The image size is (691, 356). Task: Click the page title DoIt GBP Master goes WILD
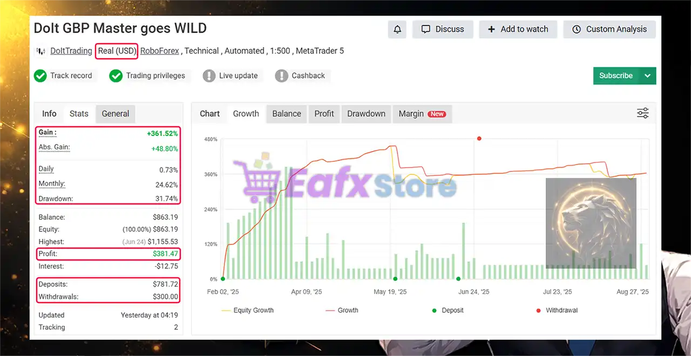(120, 28)
